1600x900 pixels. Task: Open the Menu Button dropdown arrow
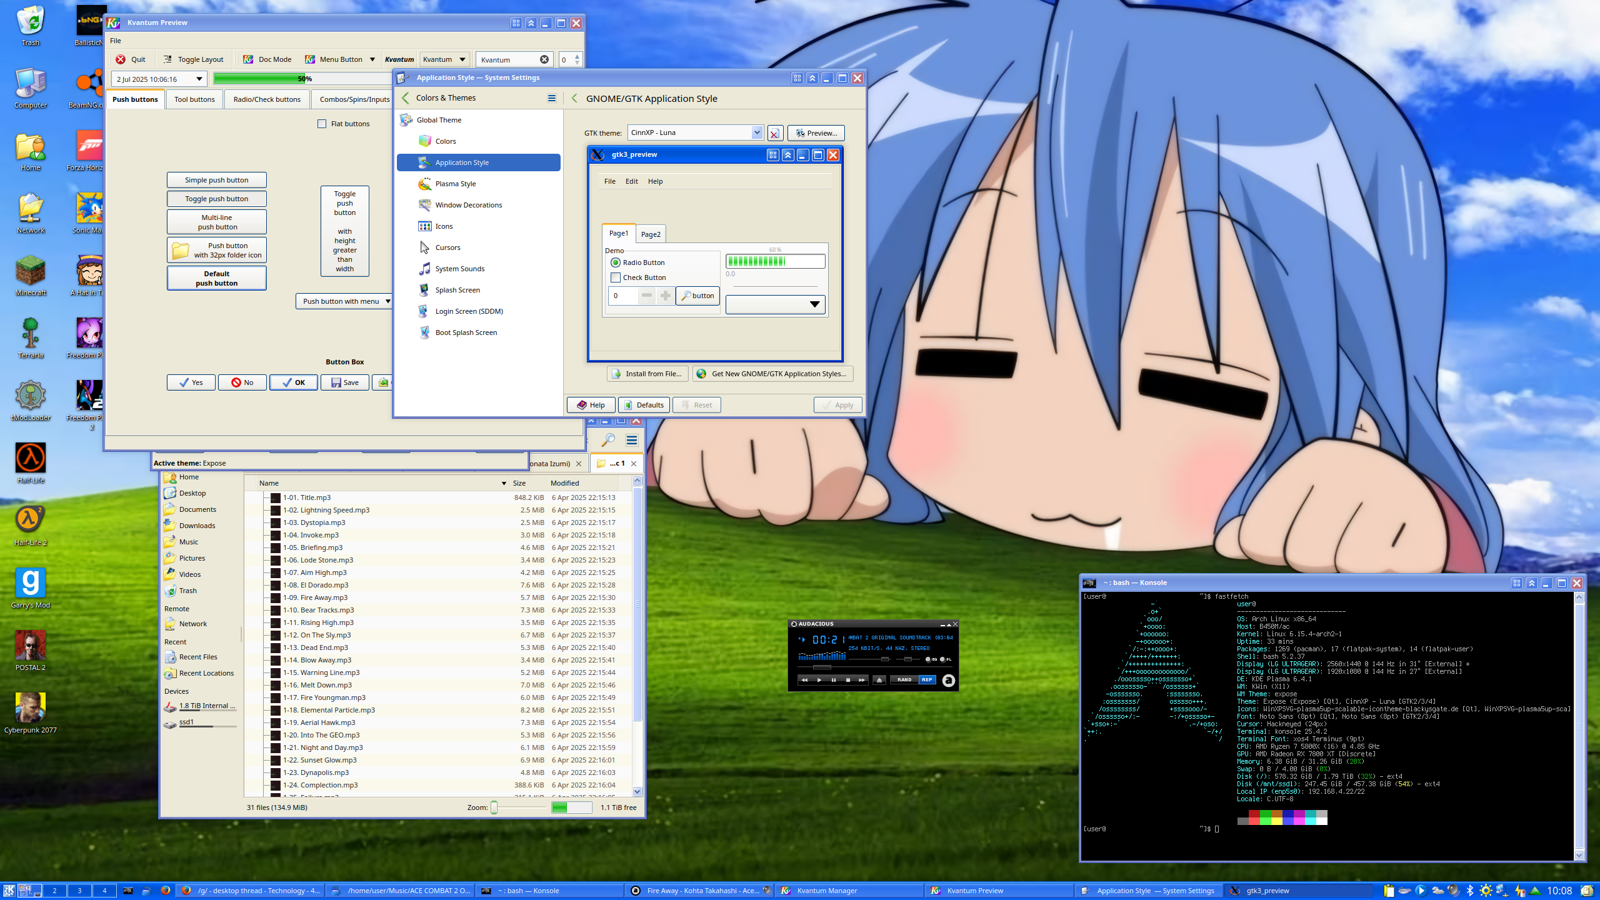click(x=372, y=59)
